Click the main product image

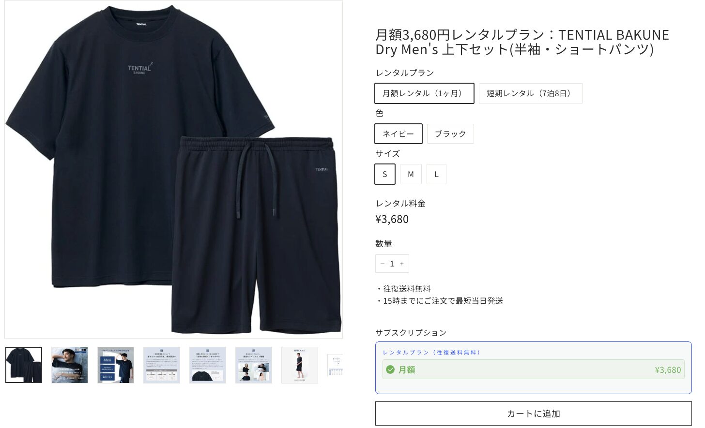click(x=174, y=169)
